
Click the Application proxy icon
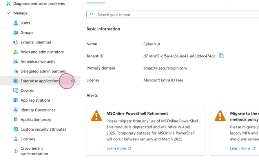(16, 120)
